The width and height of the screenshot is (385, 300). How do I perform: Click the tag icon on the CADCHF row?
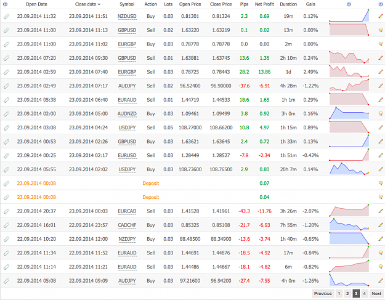point(6,225)
